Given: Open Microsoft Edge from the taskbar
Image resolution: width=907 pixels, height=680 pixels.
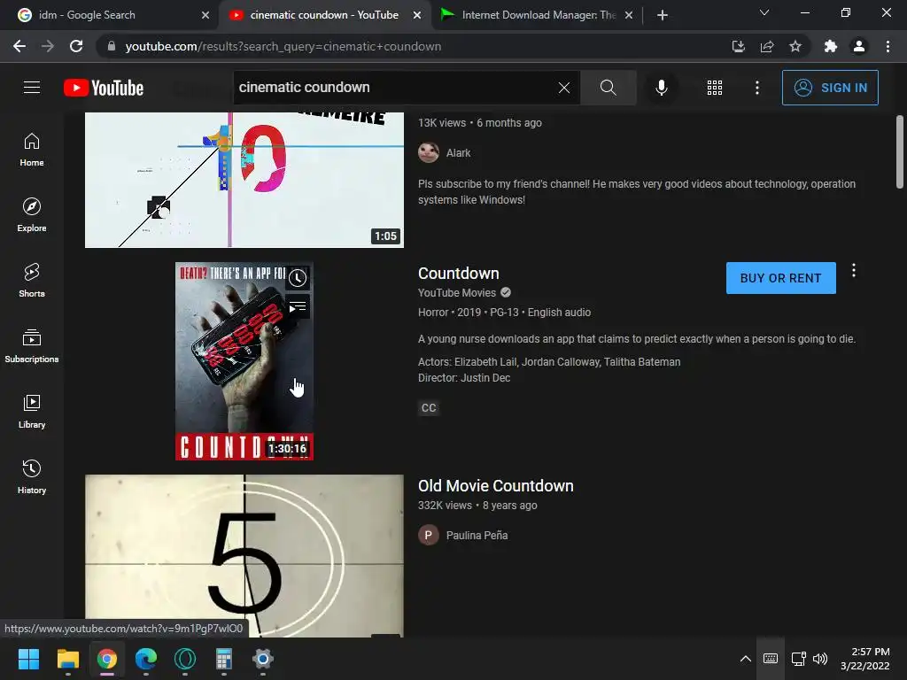Looking at the screenshot, I should [x=146, y=659].
